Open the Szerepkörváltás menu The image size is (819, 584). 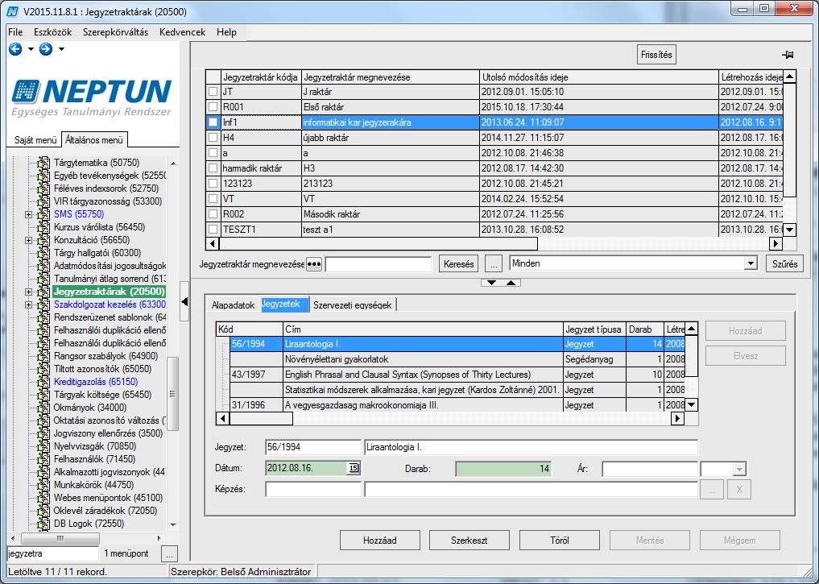tap(115, 32)
